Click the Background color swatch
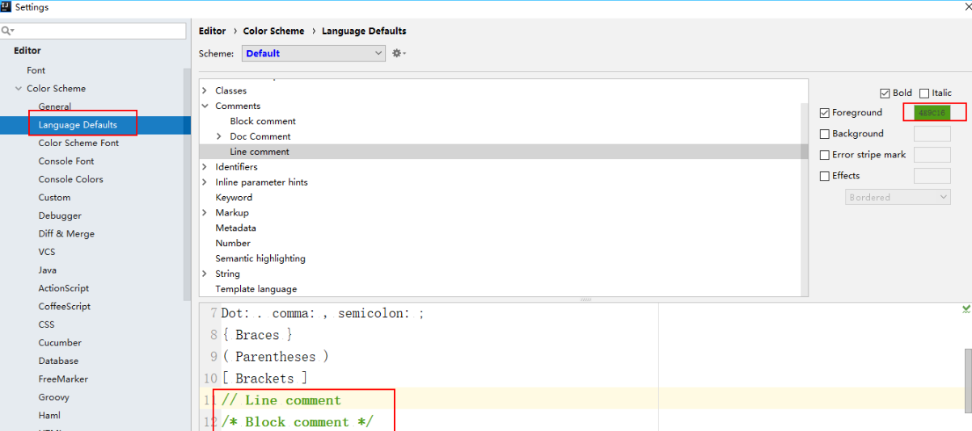The height and width of the screenshot is (431, 972). click(x=932, y=134)
